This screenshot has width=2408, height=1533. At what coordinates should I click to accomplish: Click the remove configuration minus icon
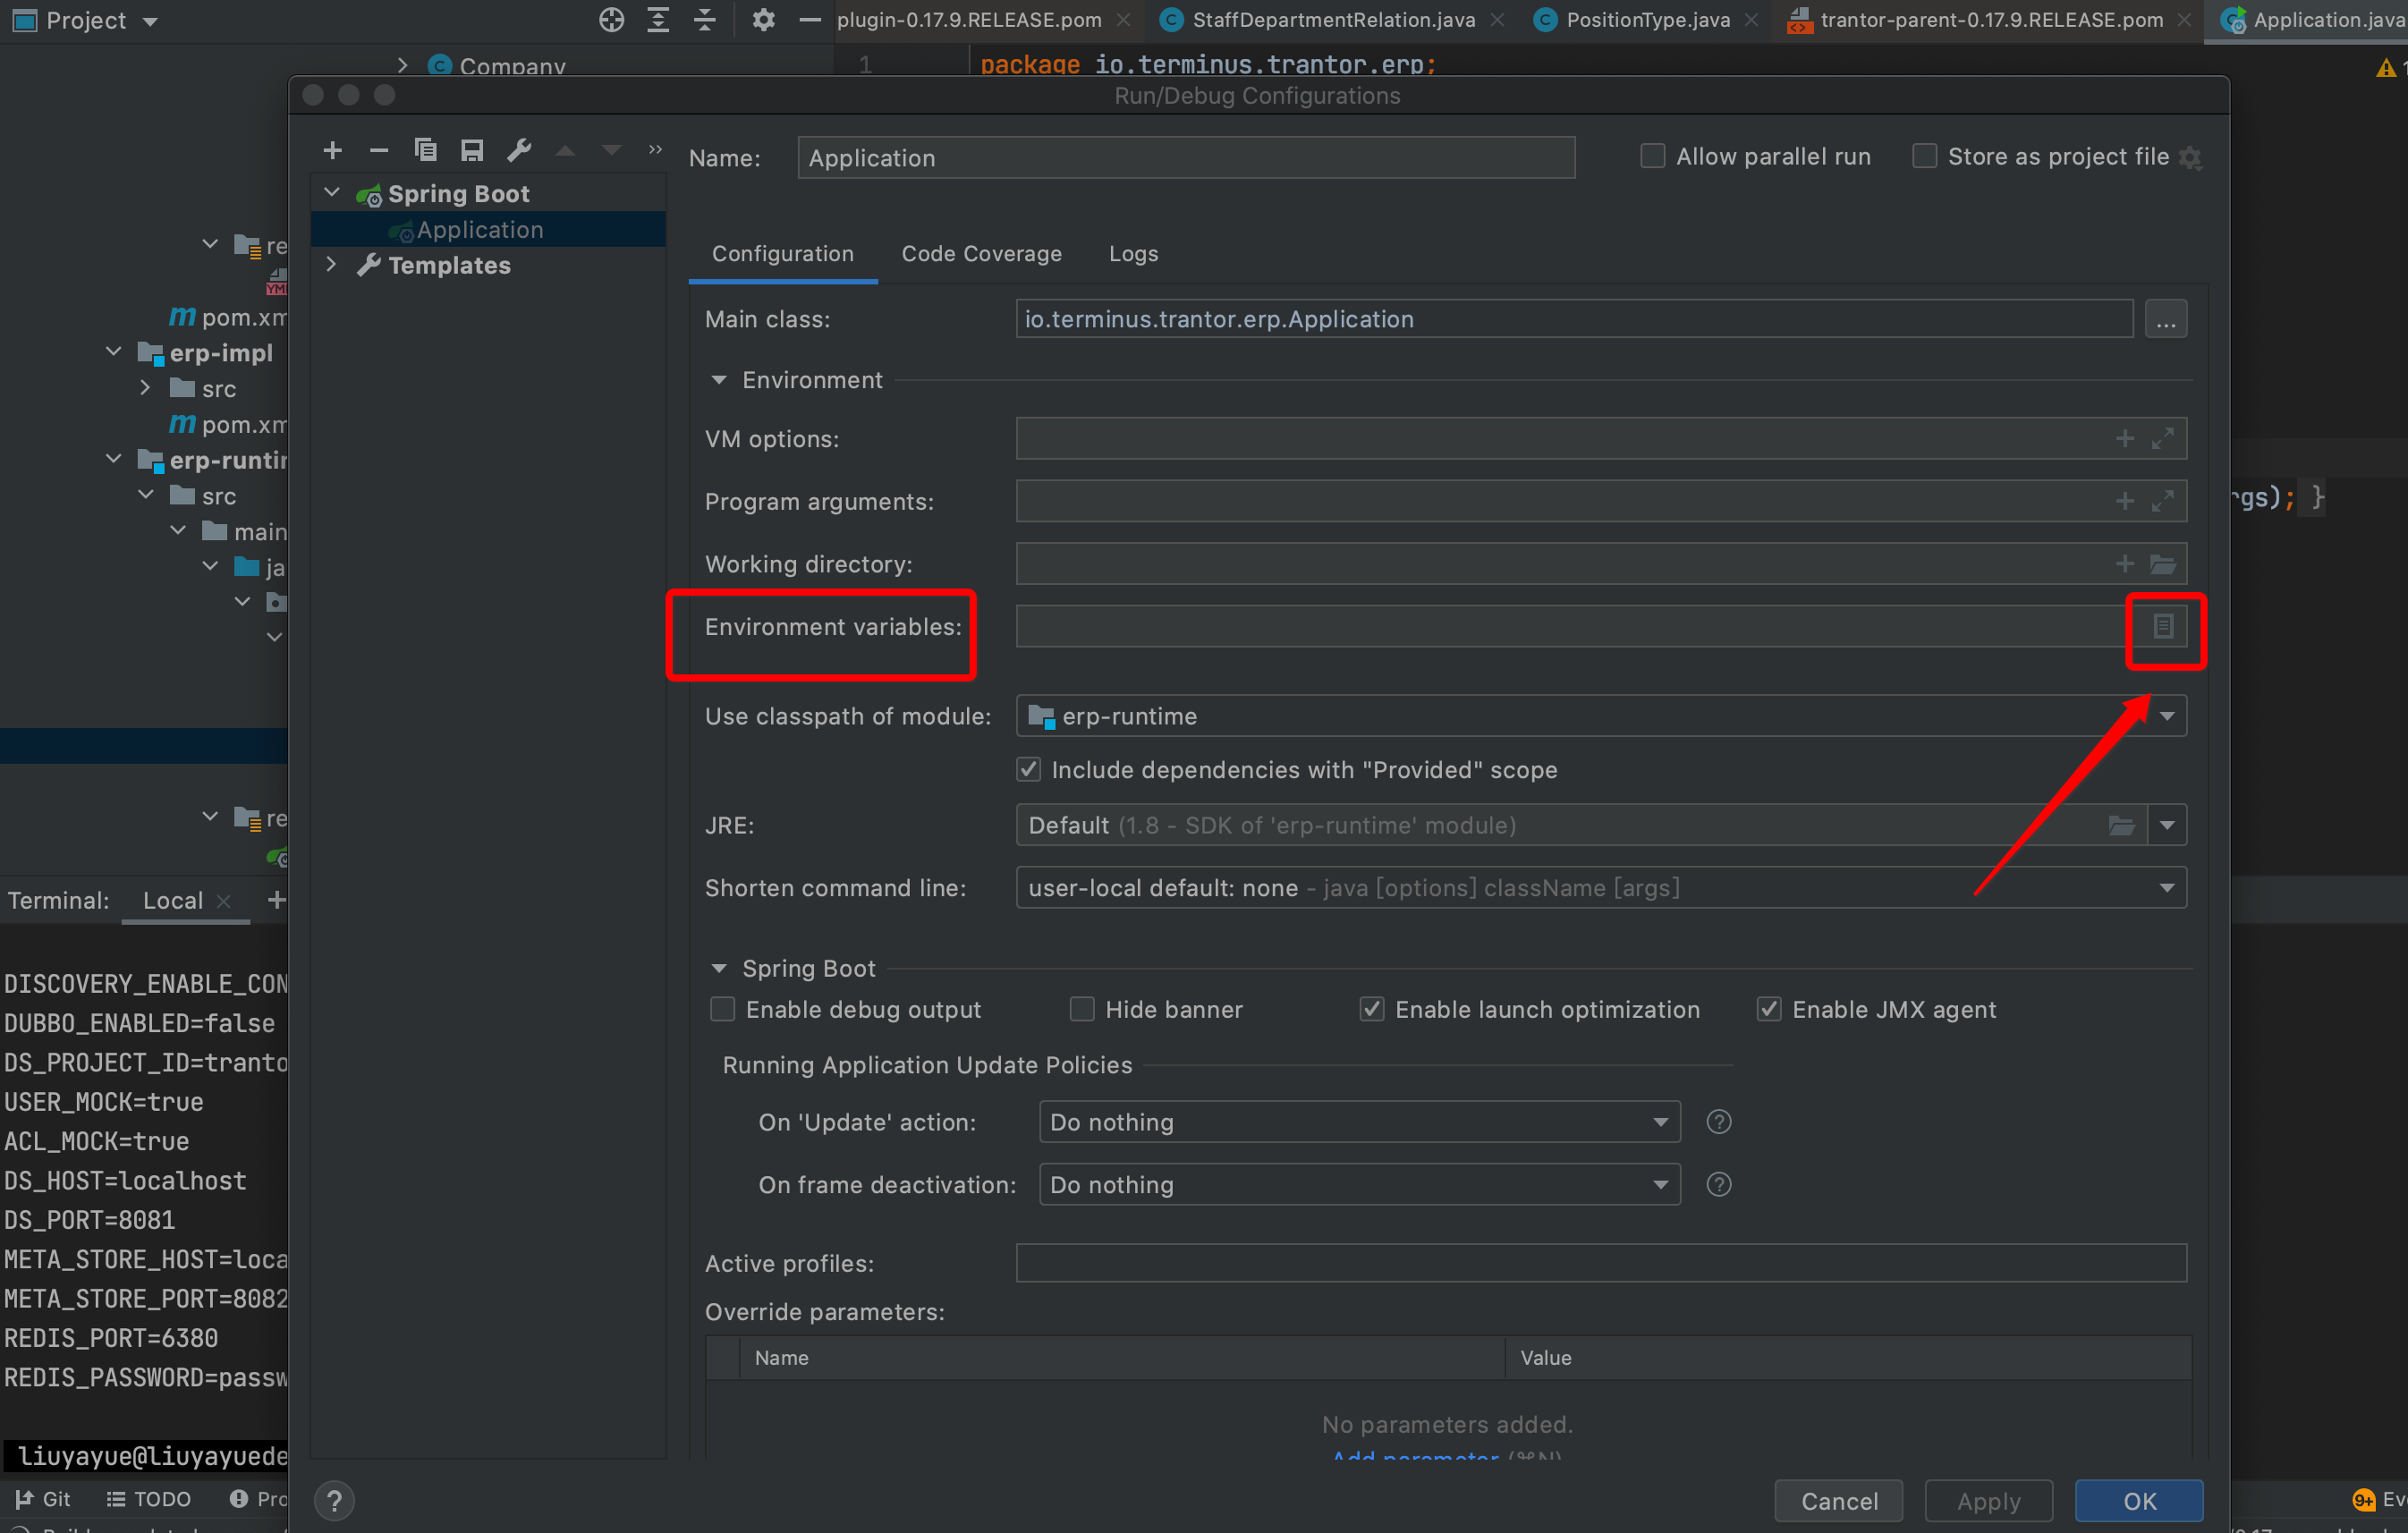[379, 151]
